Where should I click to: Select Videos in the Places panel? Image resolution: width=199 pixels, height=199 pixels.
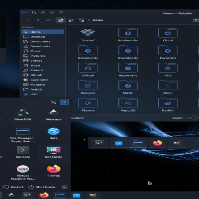(43, 61)
